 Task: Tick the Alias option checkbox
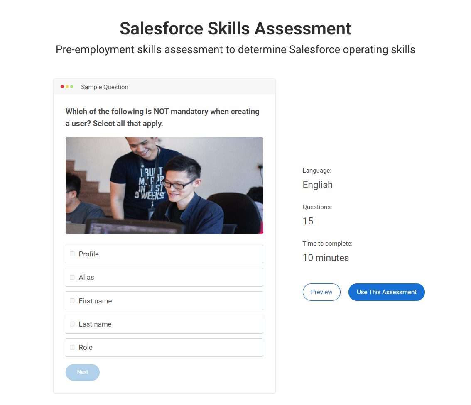[72, 277]
